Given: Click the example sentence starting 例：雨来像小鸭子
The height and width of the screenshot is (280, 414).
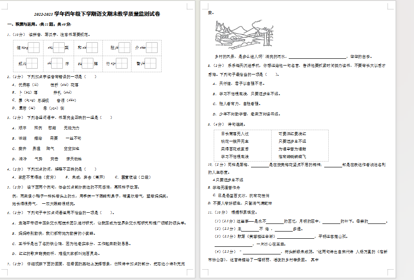Looking at the screenshot, I should tap(90, 196).
